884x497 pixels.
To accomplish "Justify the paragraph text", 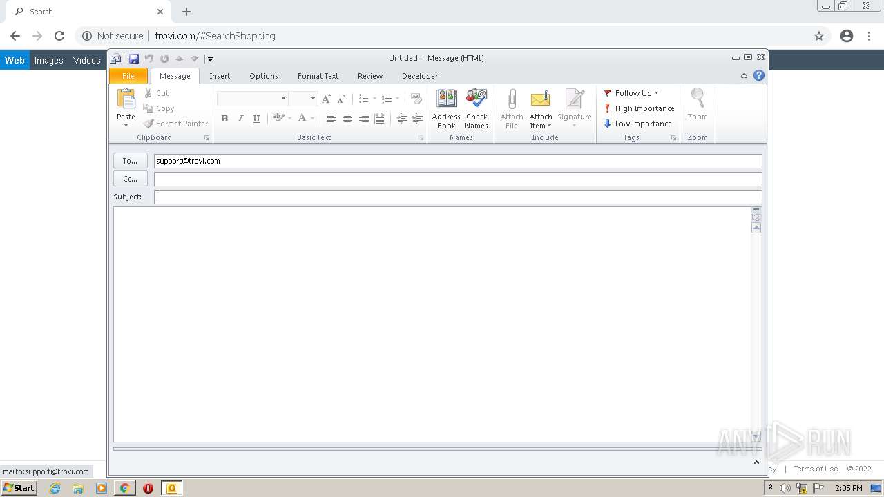I will click(x=380, y=119).
